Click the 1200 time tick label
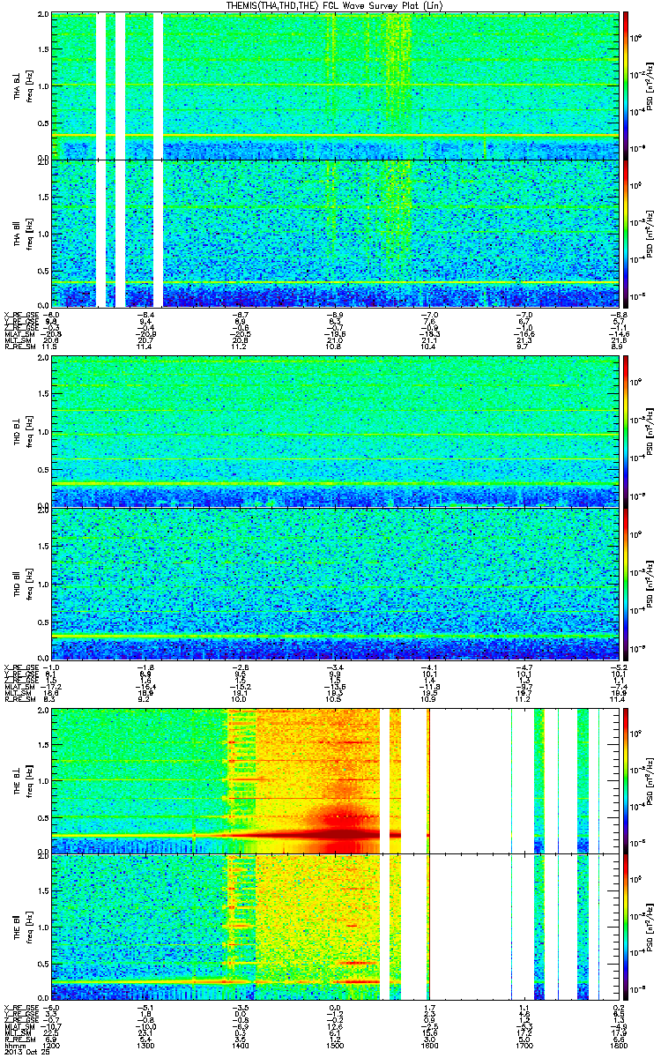This screenshot has width=661, height=1058. pos(52,1044)
